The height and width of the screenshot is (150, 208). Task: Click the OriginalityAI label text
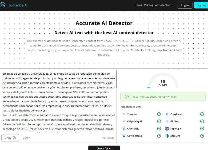[134, 121]
